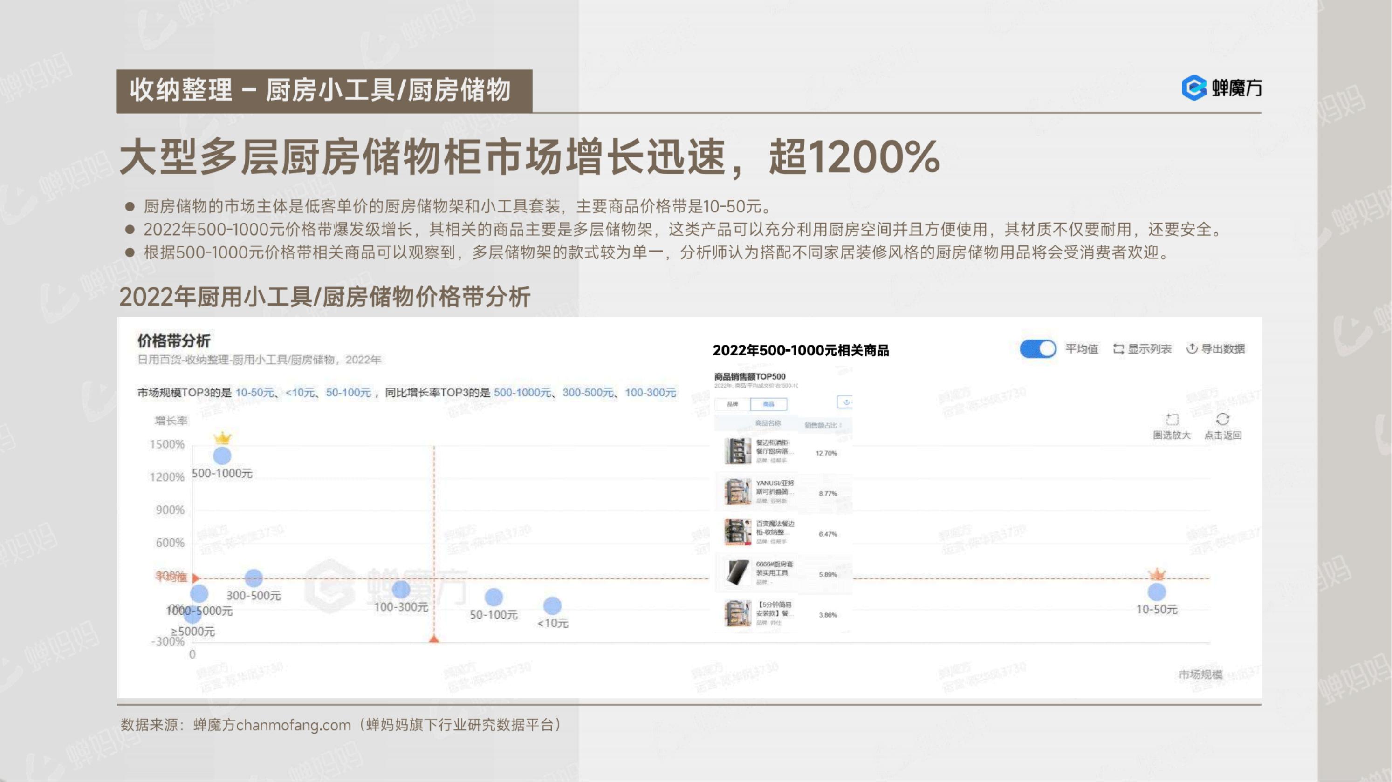
Task: Click the 8.77% sales share value
Action: [x=828, y=494]
